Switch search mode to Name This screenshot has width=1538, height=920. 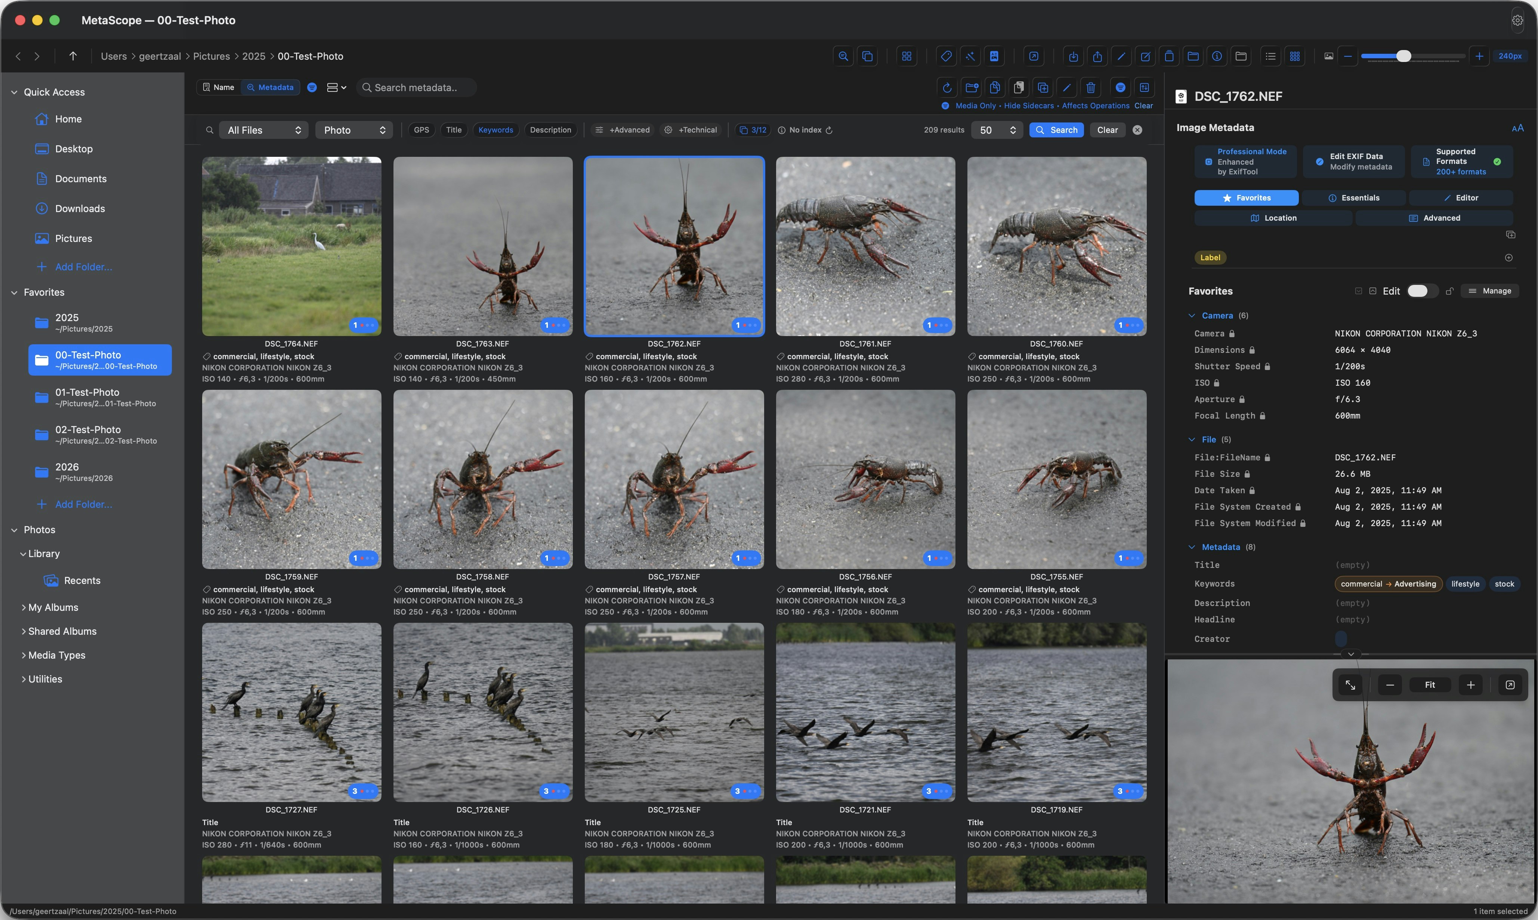pos(218,87)
